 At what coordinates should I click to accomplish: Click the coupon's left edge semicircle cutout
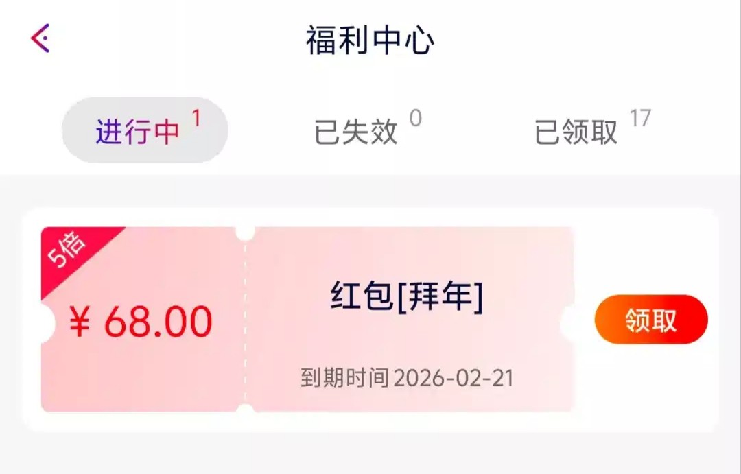tap(47, 322)
